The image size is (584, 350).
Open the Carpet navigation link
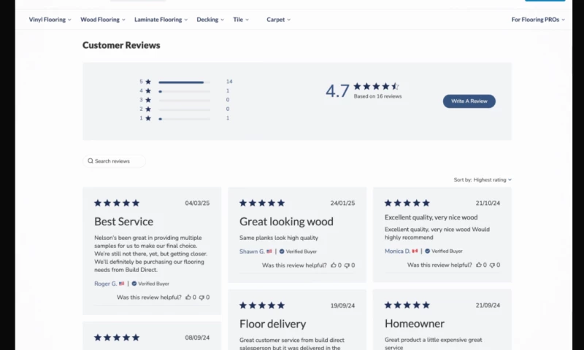[x=278, y=20]
